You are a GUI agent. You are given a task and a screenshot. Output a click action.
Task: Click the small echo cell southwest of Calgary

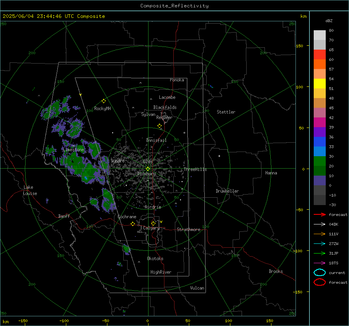pos(126,249)
